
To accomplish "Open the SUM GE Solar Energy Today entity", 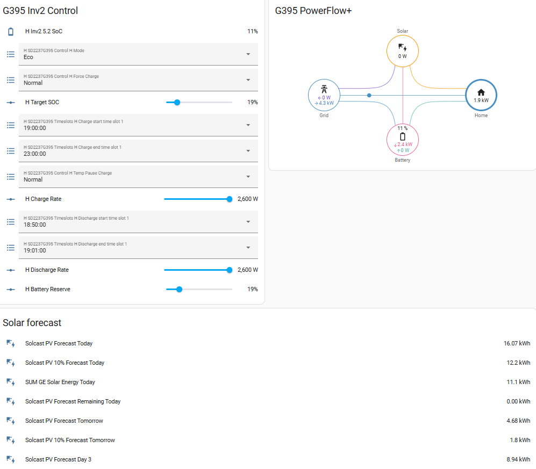I will (268, 382).
